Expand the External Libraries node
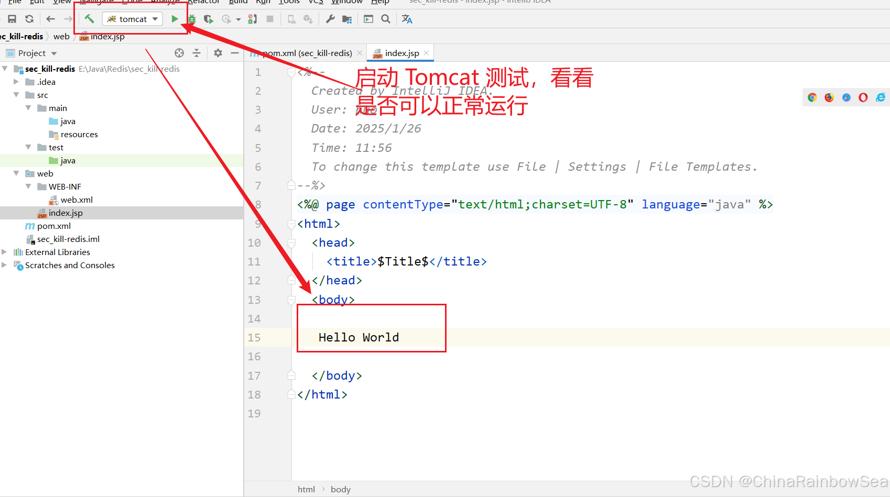The width and height of the screenshot is (890, 497). pos(4,252)
